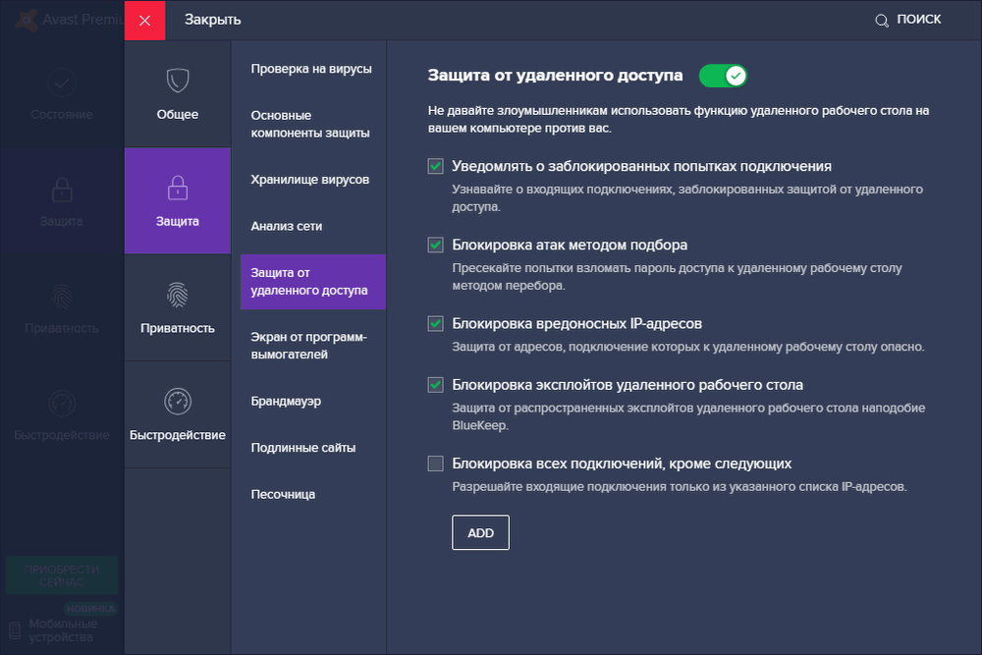Click the speedometer icon for Performance
The image size is (982, 655).
178,401
